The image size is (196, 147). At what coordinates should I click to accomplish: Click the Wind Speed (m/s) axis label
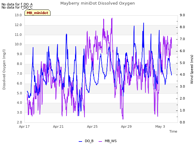tap(192, 69)
